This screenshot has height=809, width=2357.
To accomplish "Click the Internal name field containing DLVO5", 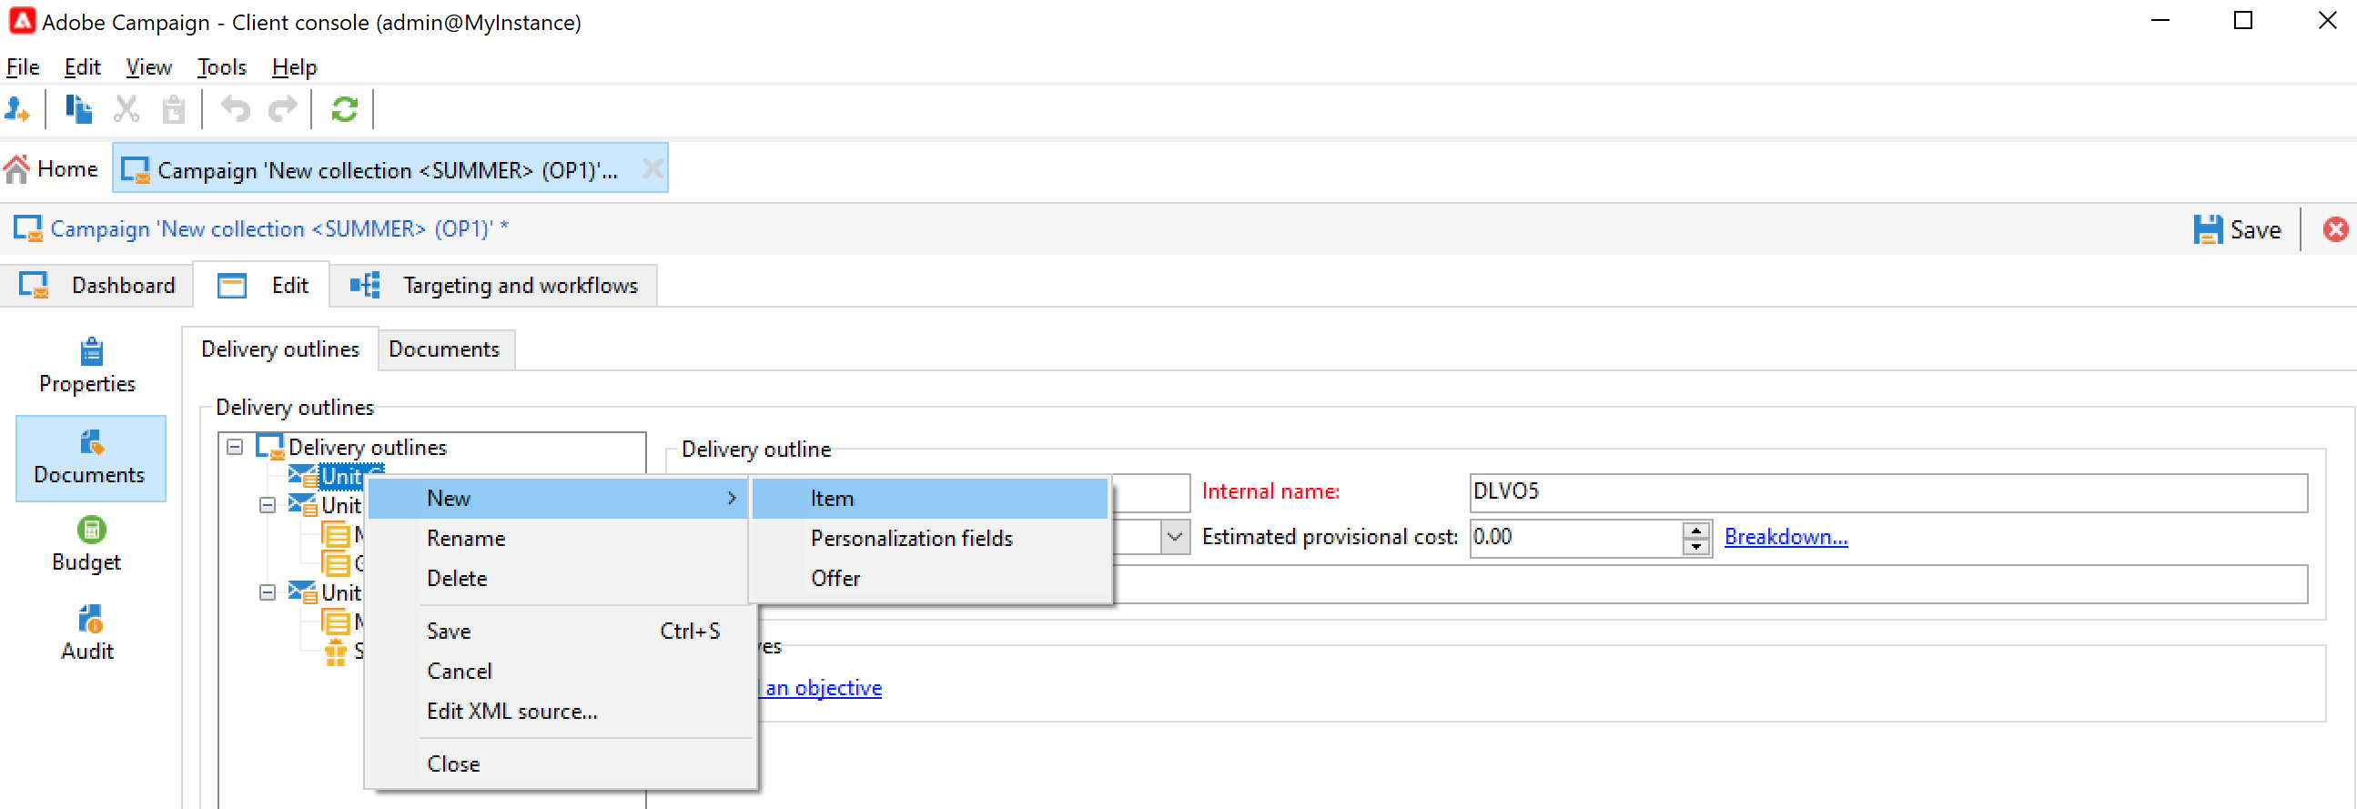I will tap(1887, 492).
